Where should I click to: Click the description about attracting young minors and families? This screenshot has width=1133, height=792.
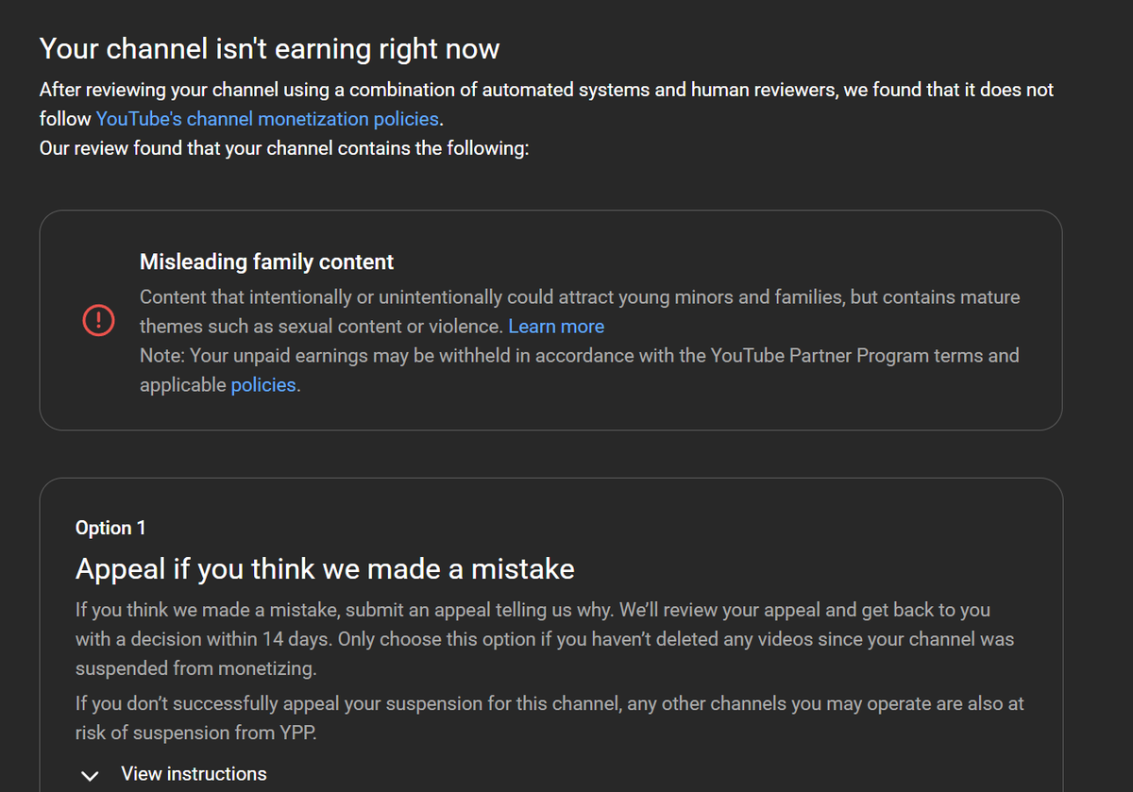click(x=580, y=312)
